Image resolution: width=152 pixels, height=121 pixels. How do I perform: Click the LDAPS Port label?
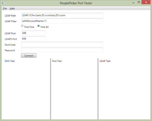pyautogui.click(x=11, y=39)
